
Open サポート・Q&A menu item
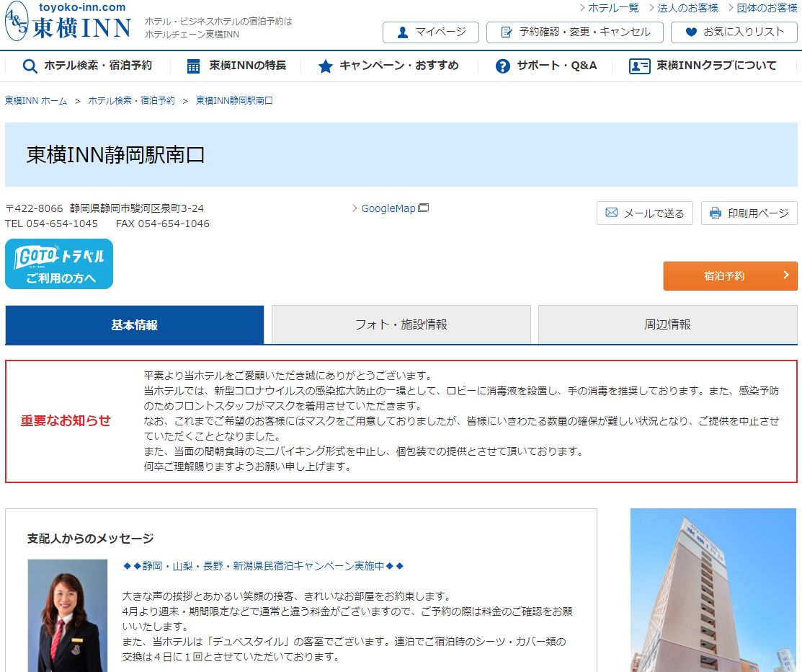coord(546,66)
